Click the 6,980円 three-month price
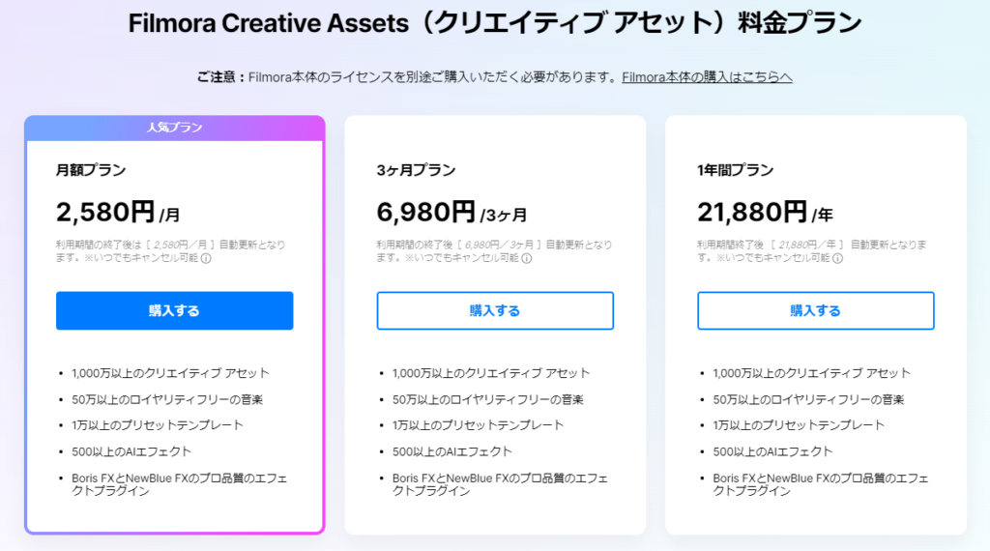 (x=426, y=212)
